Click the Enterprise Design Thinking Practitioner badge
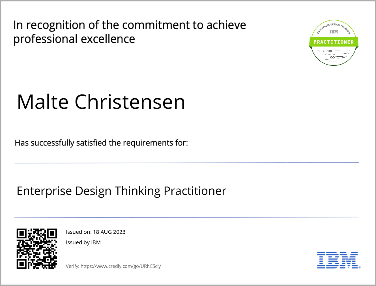376x286 pixels. [x=334, y=43]
